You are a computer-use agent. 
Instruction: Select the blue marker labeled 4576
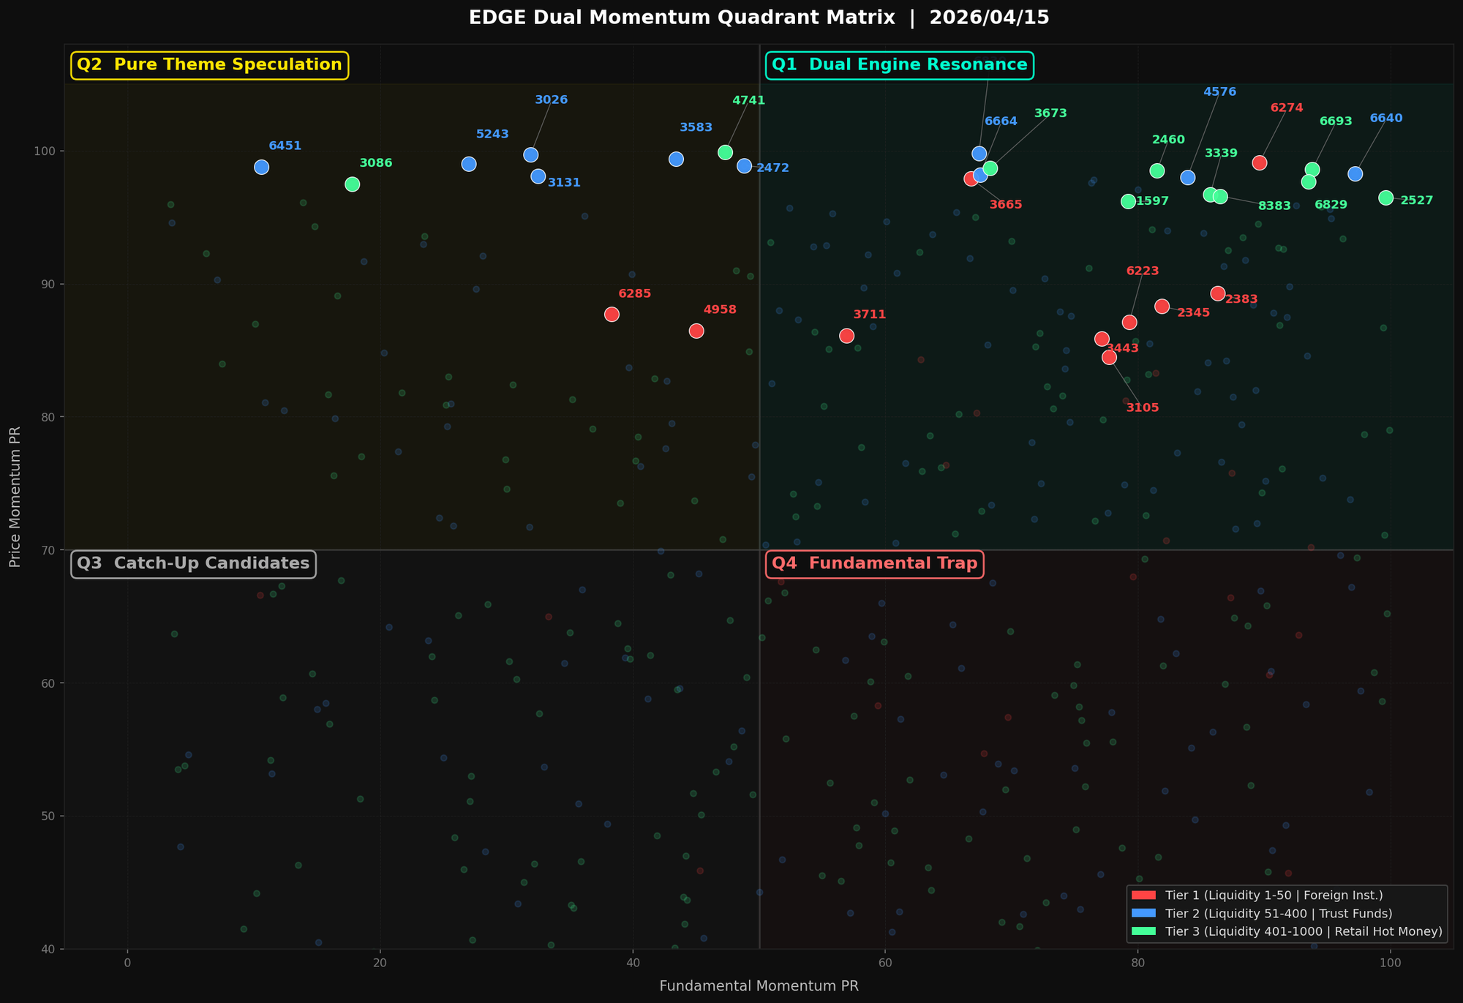(1186, 177)
